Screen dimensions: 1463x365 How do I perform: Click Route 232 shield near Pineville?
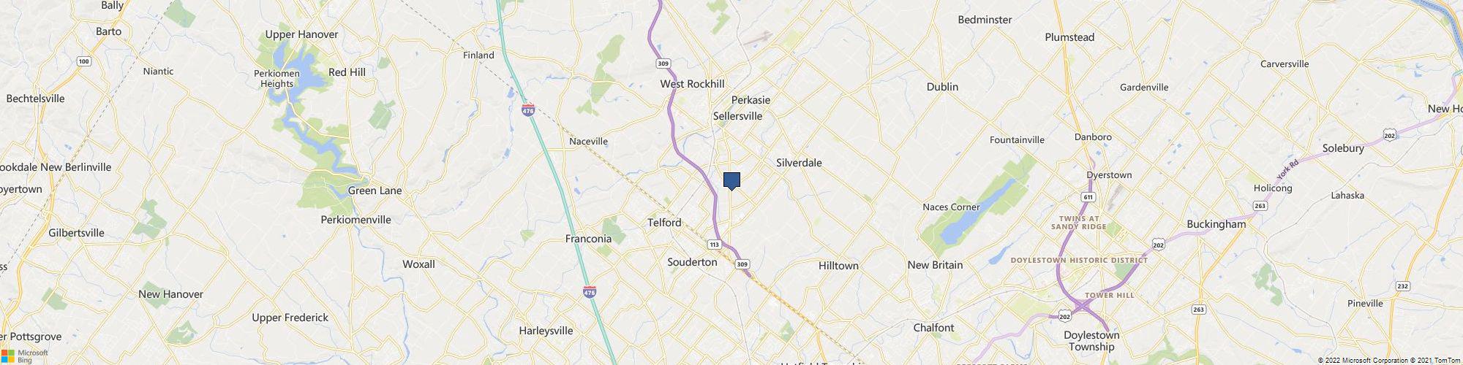[1402, 285]
